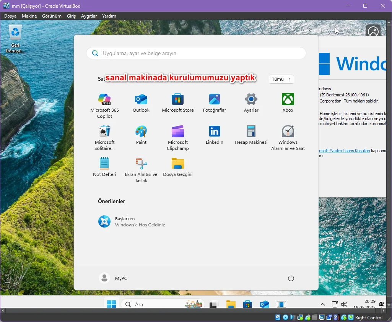Click VirtualBox optical disk status indicator
The height and width of the screenshot is (322, 392).
286,317
